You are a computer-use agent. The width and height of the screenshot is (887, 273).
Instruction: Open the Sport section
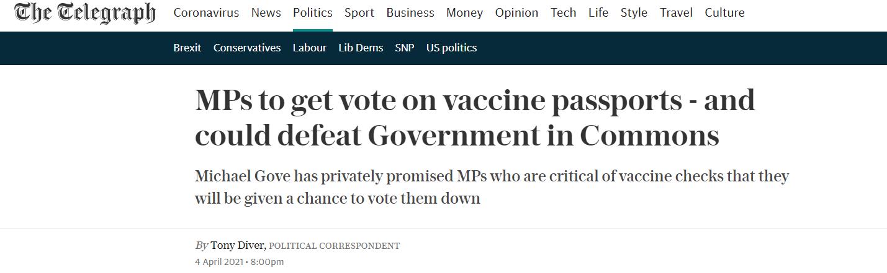pyautogui.click(x=359, y=13)
